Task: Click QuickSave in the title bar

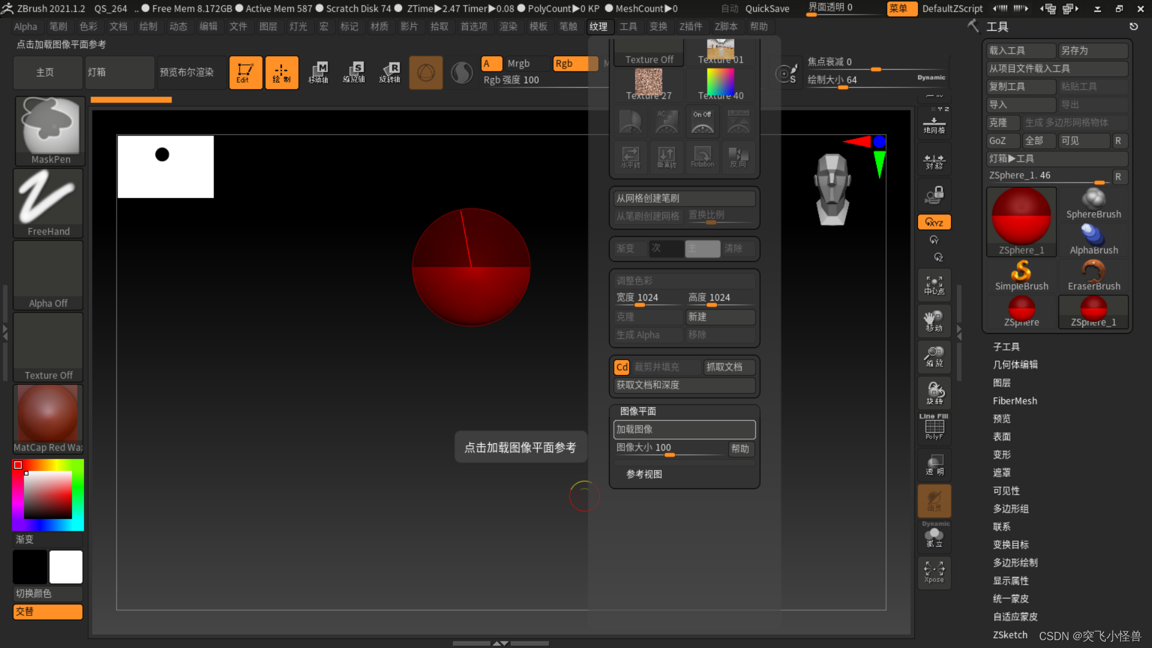Action: 767,8
